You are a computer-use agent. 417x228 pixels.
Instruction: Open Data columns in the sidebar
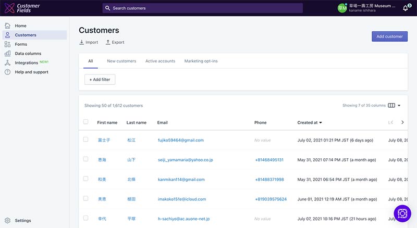[28, 54]
